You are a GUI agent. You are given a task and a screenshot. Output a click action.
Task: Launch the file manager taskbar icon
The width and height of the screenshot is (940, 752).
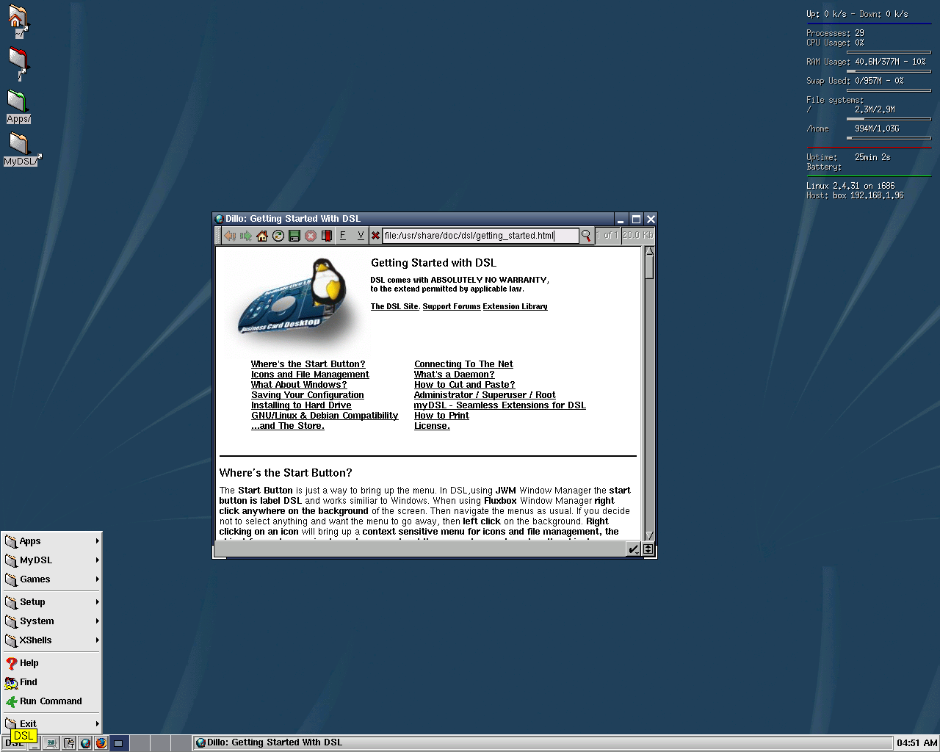[68, 743]
